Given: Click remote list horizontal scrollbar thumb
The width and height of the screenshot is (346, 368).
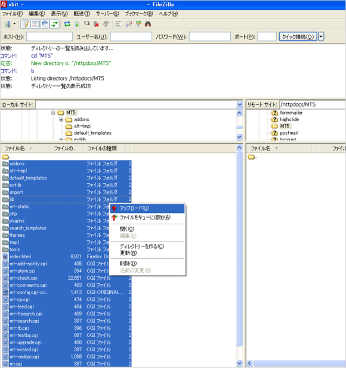Looking at the screenshot, I should point(299,364).
